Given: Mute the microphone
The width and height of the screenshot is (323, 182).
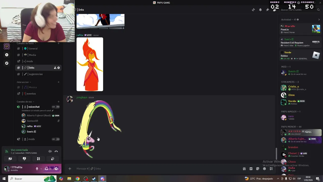Looking at the screenshot, I should (37, 169).
